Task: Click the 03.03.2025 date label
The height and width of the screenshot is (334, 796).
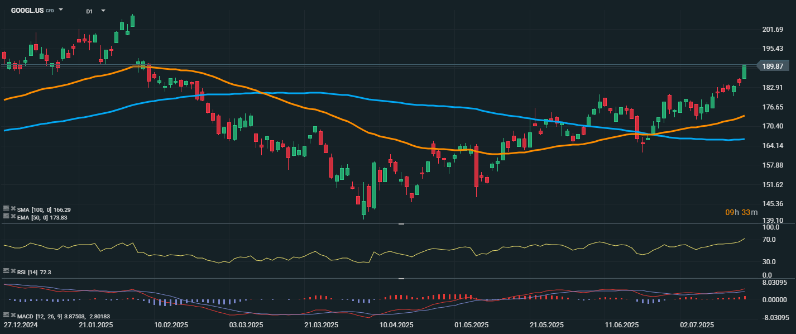Action: [x=246, y=325]
